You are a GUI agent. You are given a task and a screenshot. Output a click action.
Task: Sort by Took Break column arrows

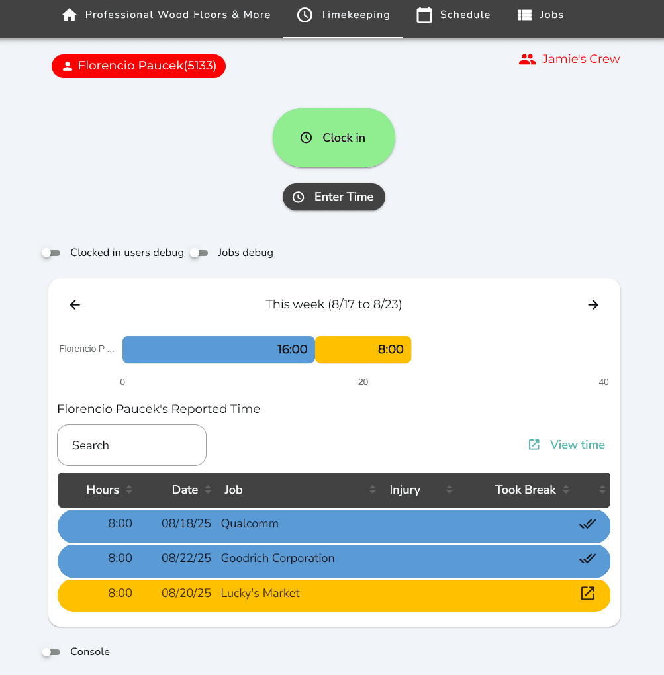tap(566, 490)
